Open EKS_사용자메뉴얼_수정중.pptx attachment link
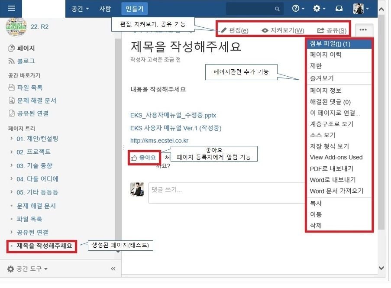Viewport: 391px width, 288px height. 173,115
